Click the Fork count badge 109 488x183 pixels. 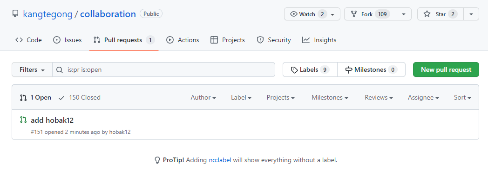pos(382,14)
